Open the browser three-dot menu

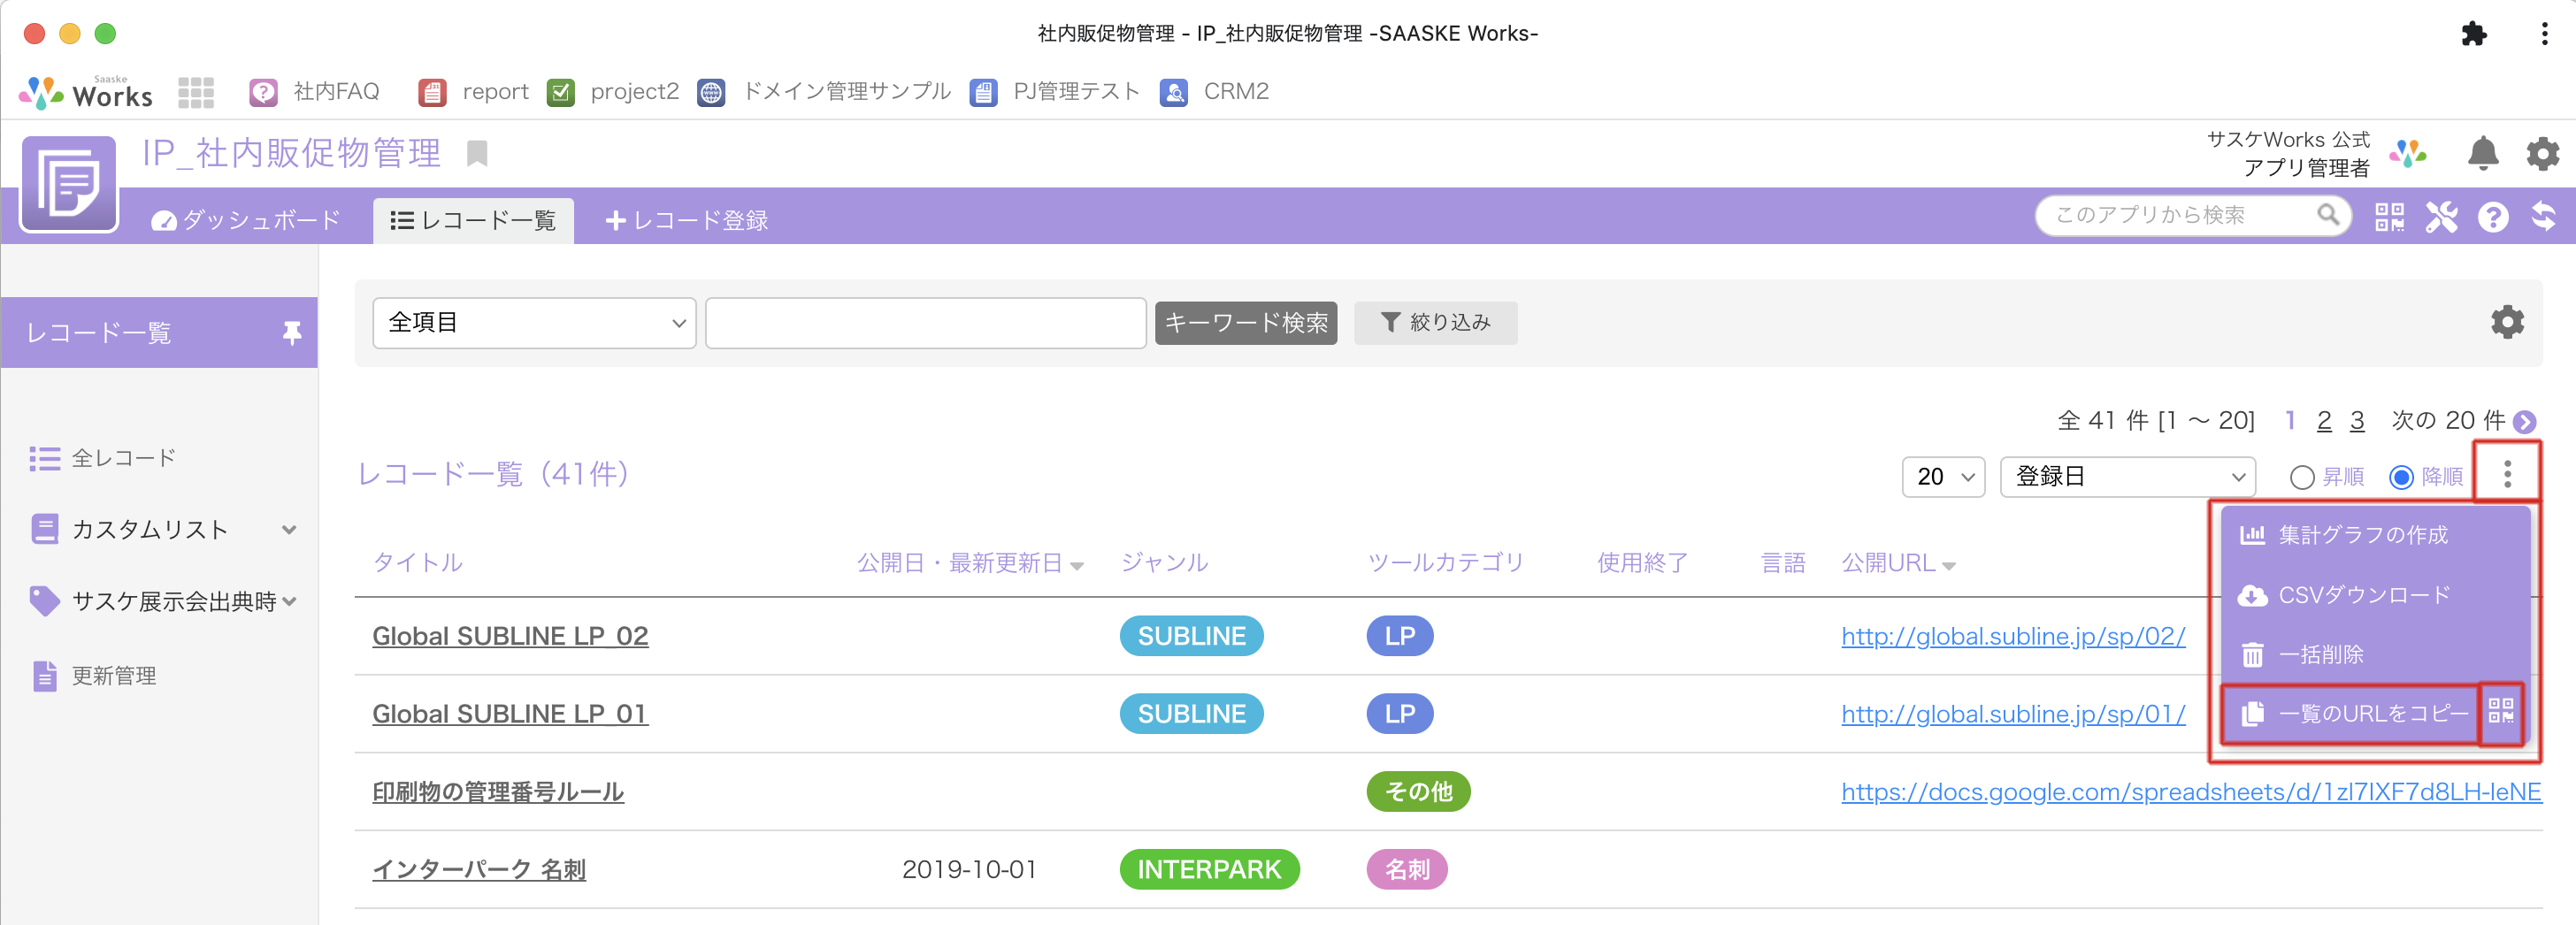(2545, 33)
